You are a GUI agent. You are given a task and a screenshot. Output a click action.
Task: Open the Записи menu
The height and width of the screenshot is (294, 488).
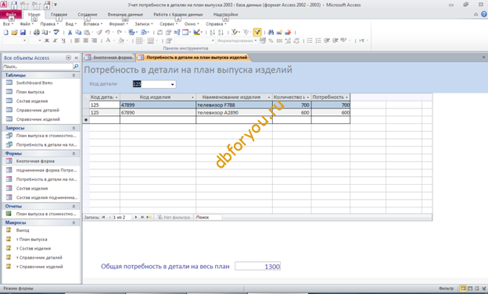(144, 24)
